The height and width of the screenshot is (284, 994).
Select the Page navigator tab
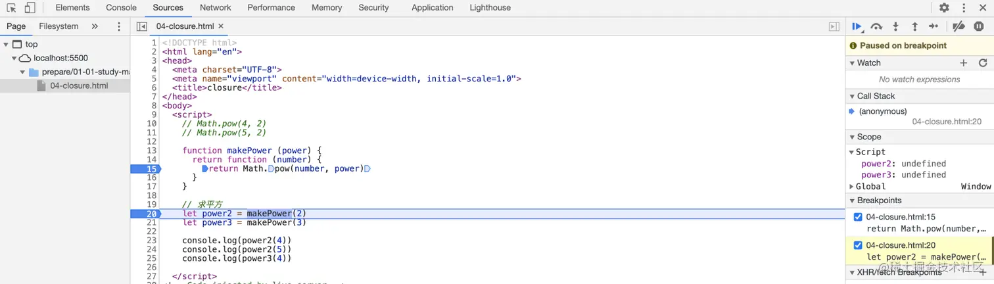pyautogui.click(x=16, y=26)
